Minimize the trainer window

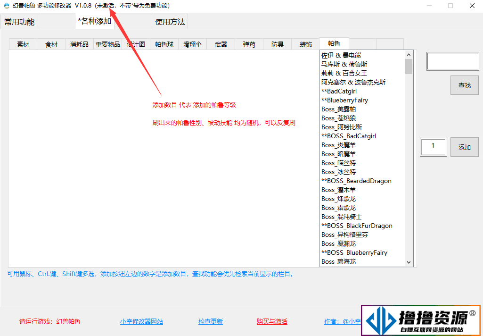click(x=429, y=6)
